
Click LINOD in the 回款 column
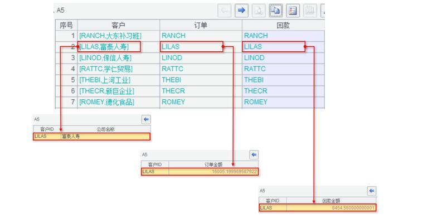click(283, 58)
